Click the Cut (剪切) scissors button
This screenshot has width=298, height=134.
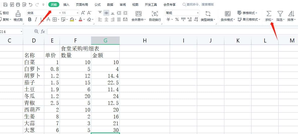pyautogui.click(x=4, y=13)
